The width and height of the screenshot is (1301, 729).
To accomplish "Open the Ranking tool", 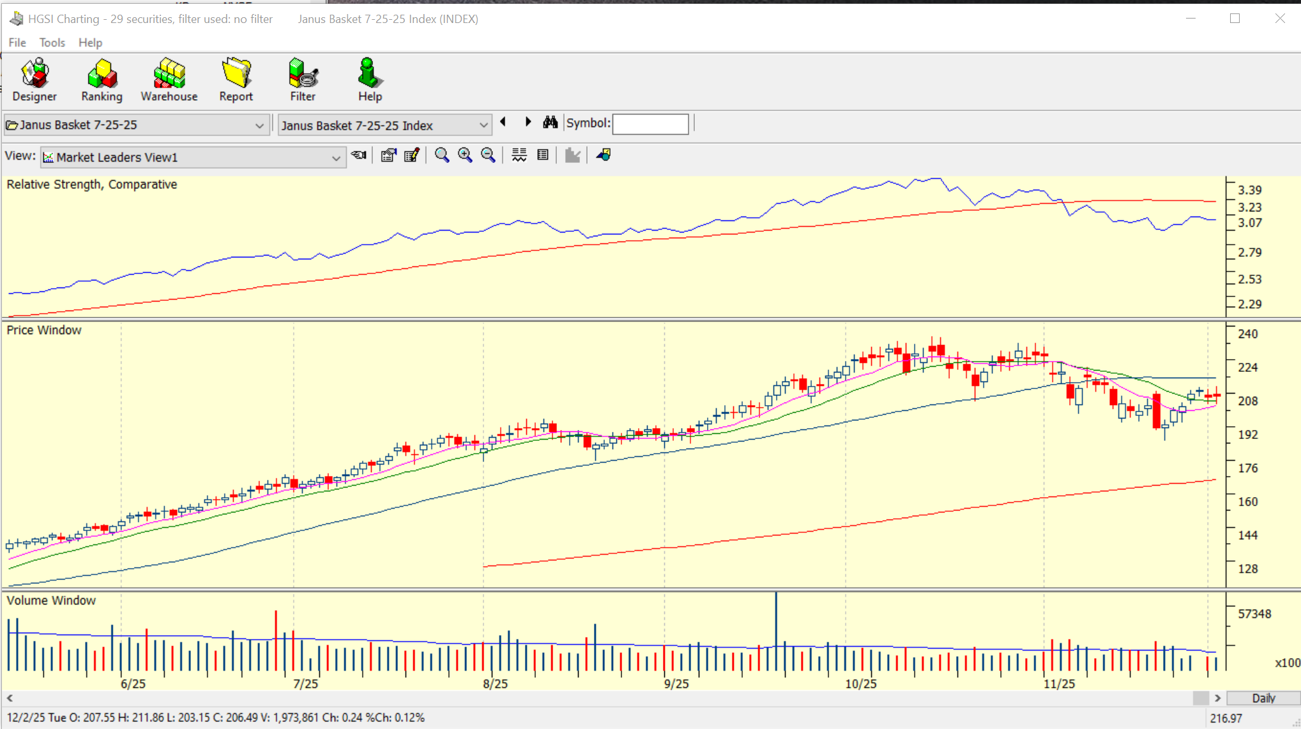I will pos(102,80).
